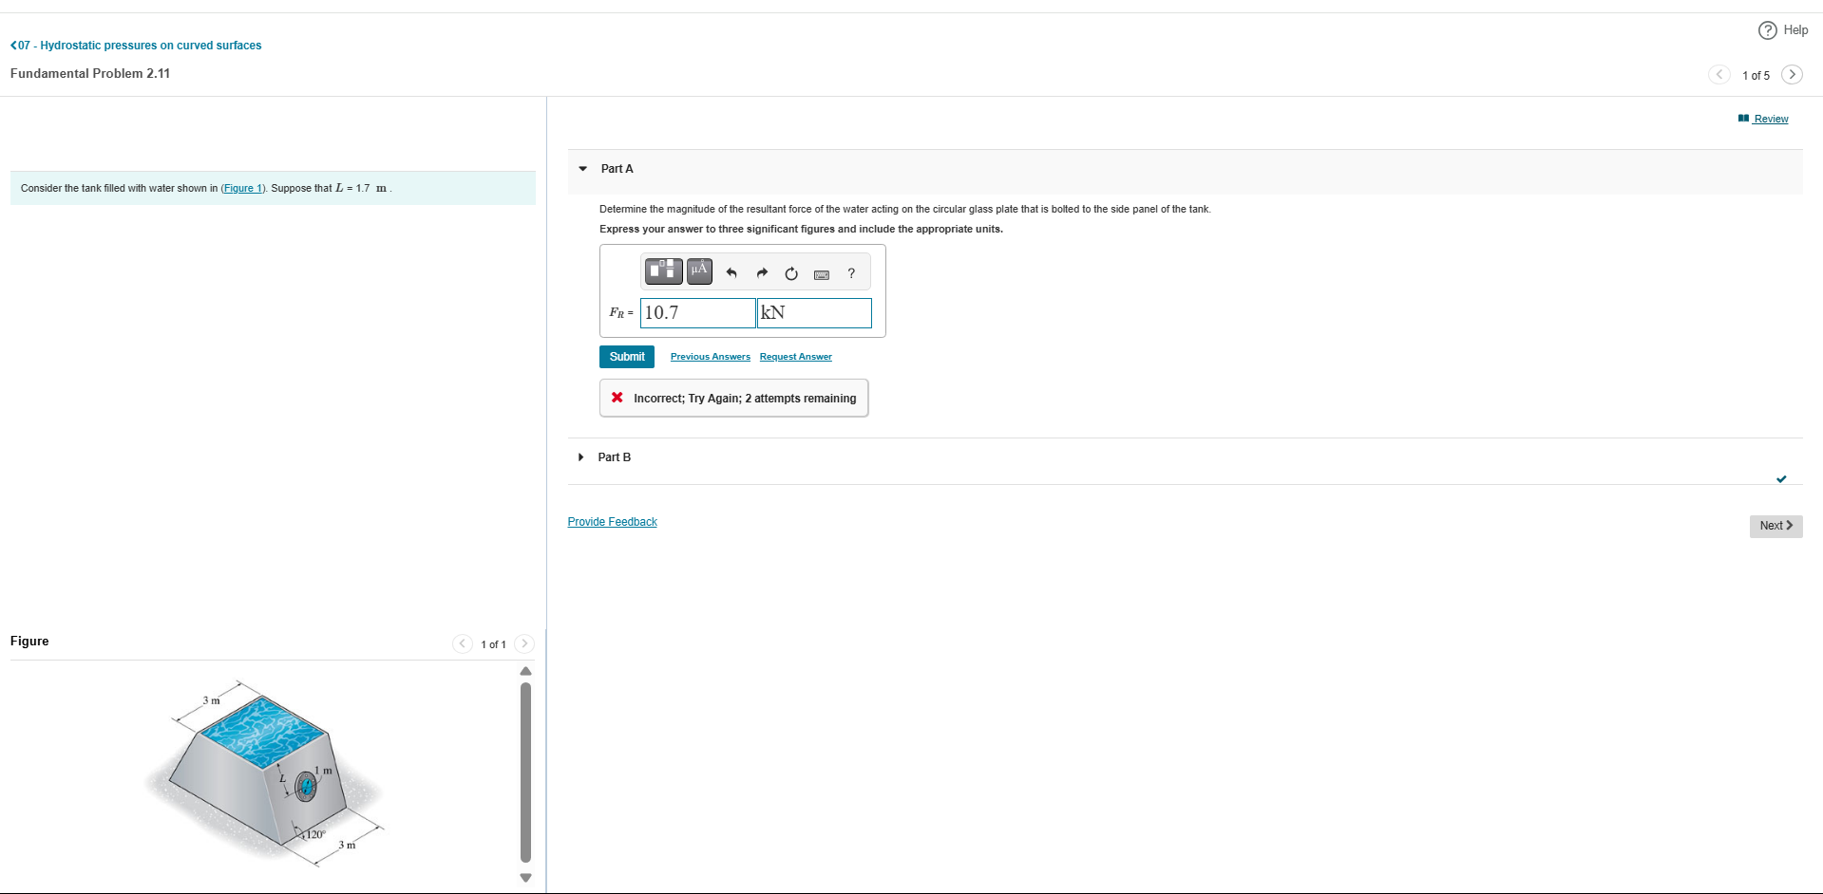Reset the answer field with refresh icon
The image size is (1823, 894).
pyautogui.click(x=791, y=273)
